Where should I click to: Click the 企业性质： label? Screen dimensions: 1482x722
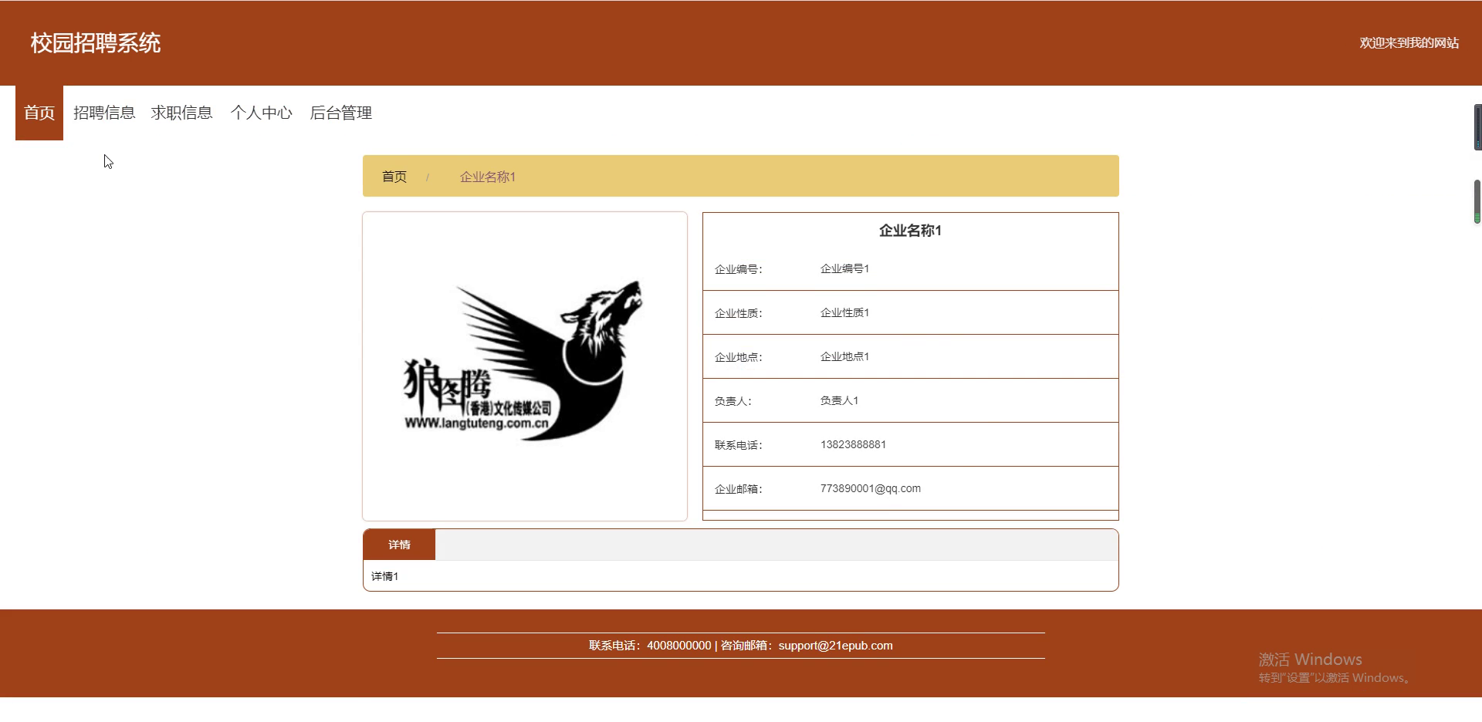point(739,313)
